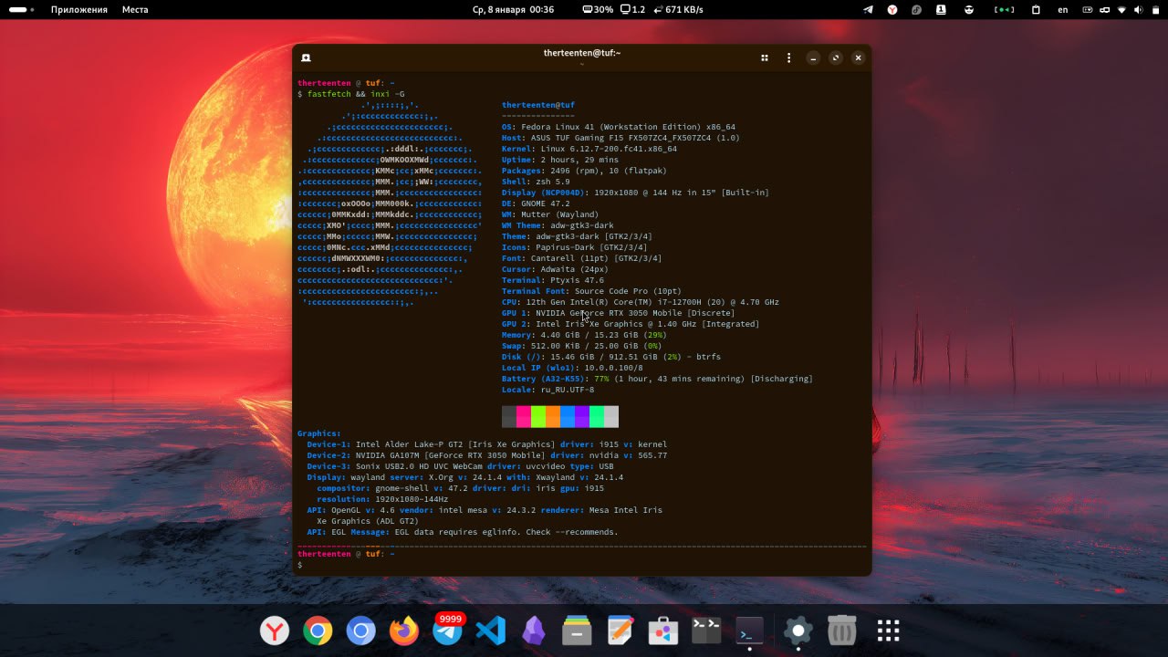Screen dimensions: 1168x657
Task: Click the 'Device-2: NVIDIA GA107M' inxi line
Action: [487, 455]
